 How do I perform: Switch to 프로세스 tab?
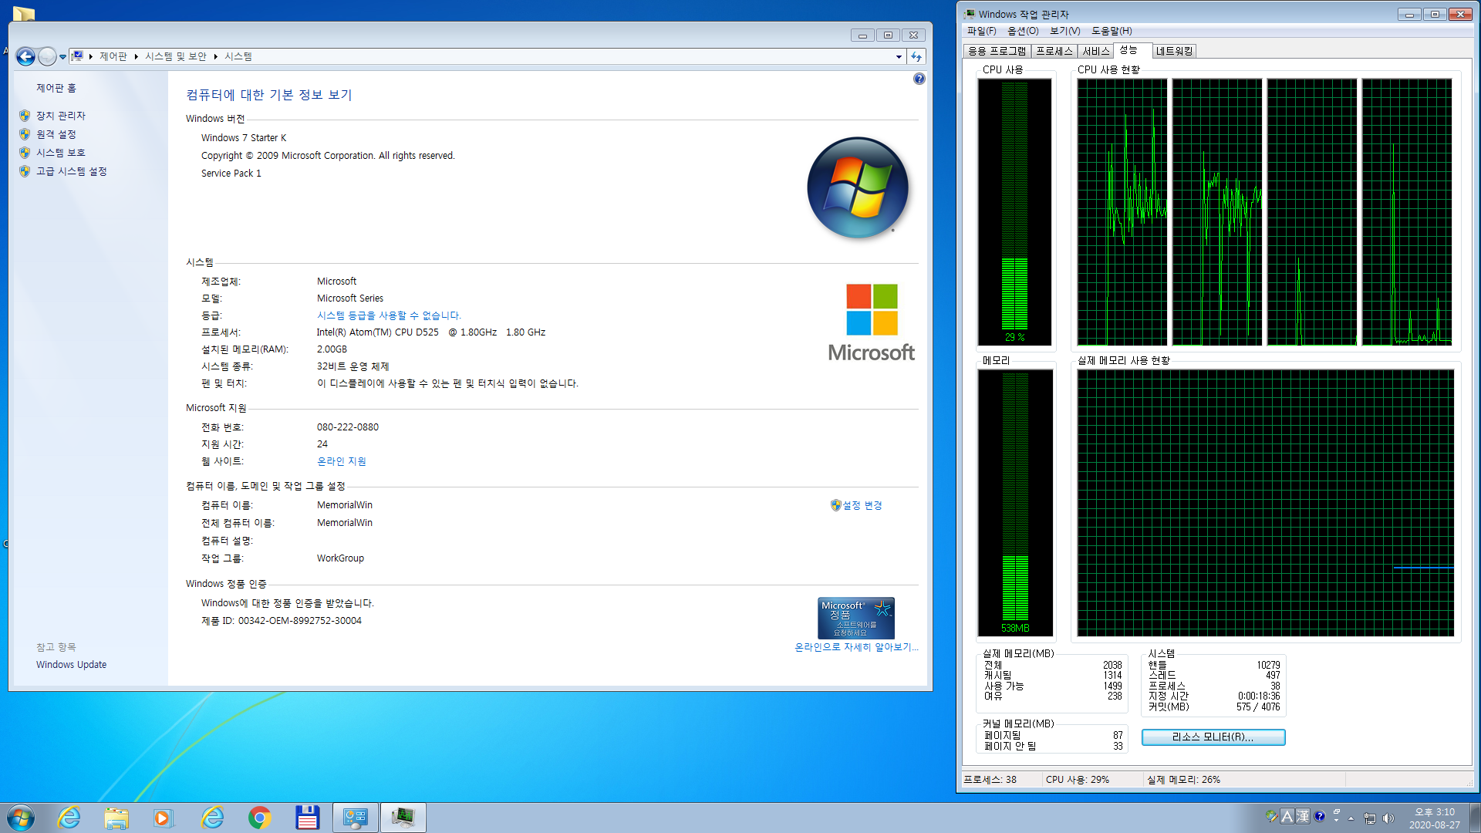click(x=1054, y=51)
